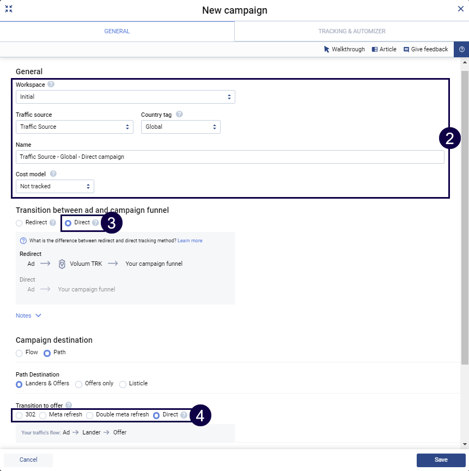Click the collapse window icon in the top-left corner
Screen dimensions: 469x471
pos(9,9)
